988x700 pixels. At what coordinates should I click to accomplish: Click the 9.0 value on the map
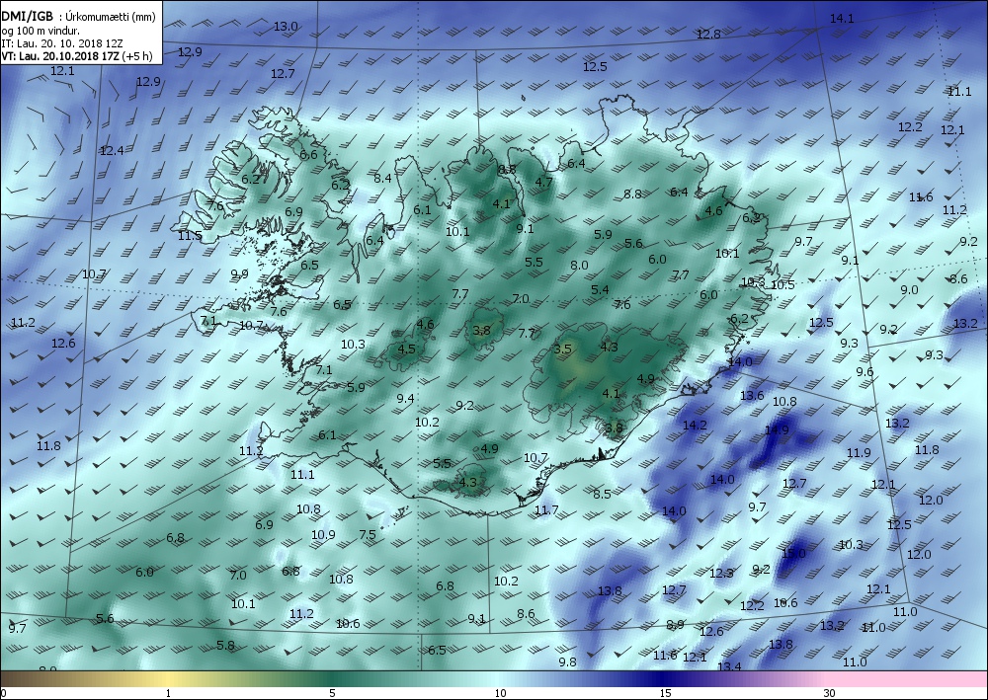[909, 289]
